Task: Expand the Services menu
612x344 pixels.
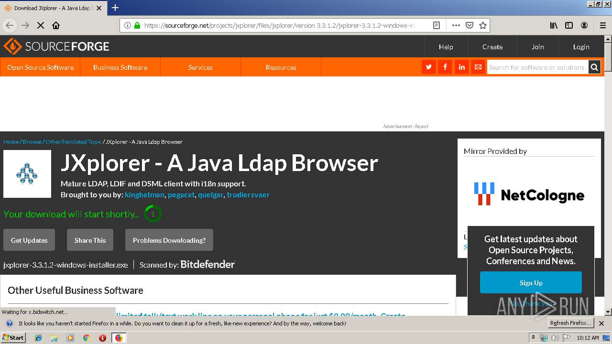Action: tap(200, 67)
